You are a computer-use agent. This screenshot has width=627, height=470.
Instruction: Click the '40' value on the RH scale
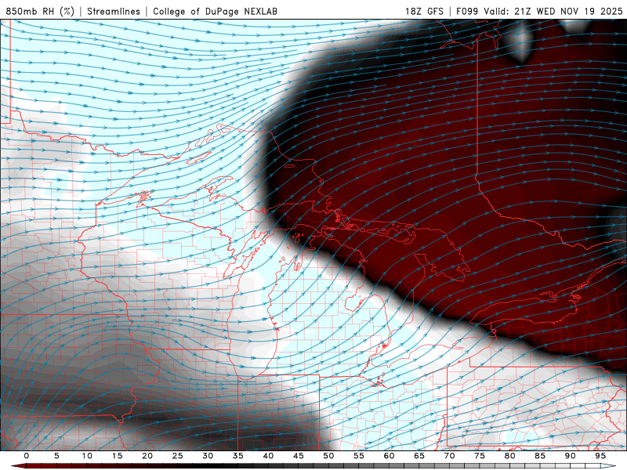click(268, 456)
